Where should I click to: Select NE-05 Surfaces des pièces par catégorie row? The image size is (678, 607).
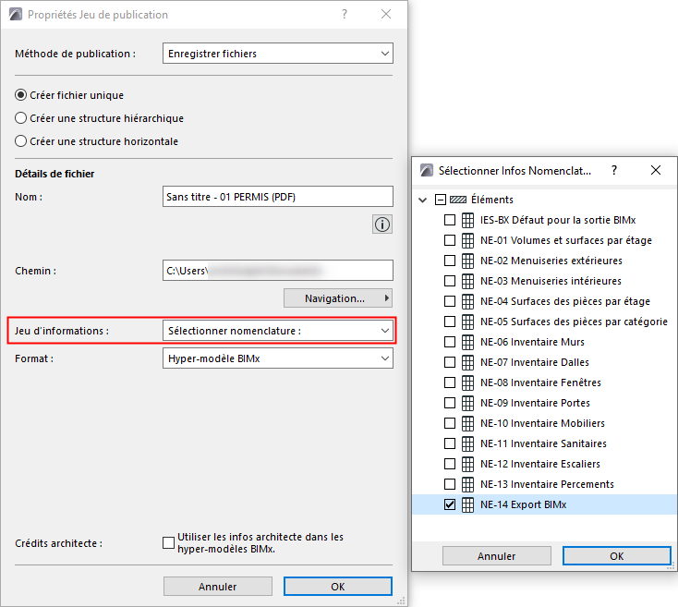point(574,322)
